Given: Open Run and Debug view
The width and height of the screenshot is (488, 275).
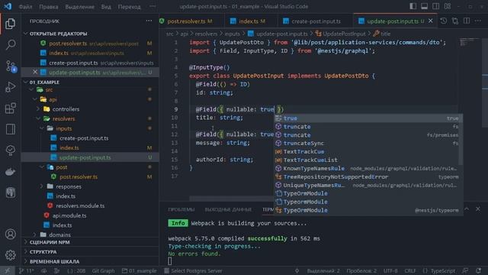Looking at the screenshot, I should [10, 87].
